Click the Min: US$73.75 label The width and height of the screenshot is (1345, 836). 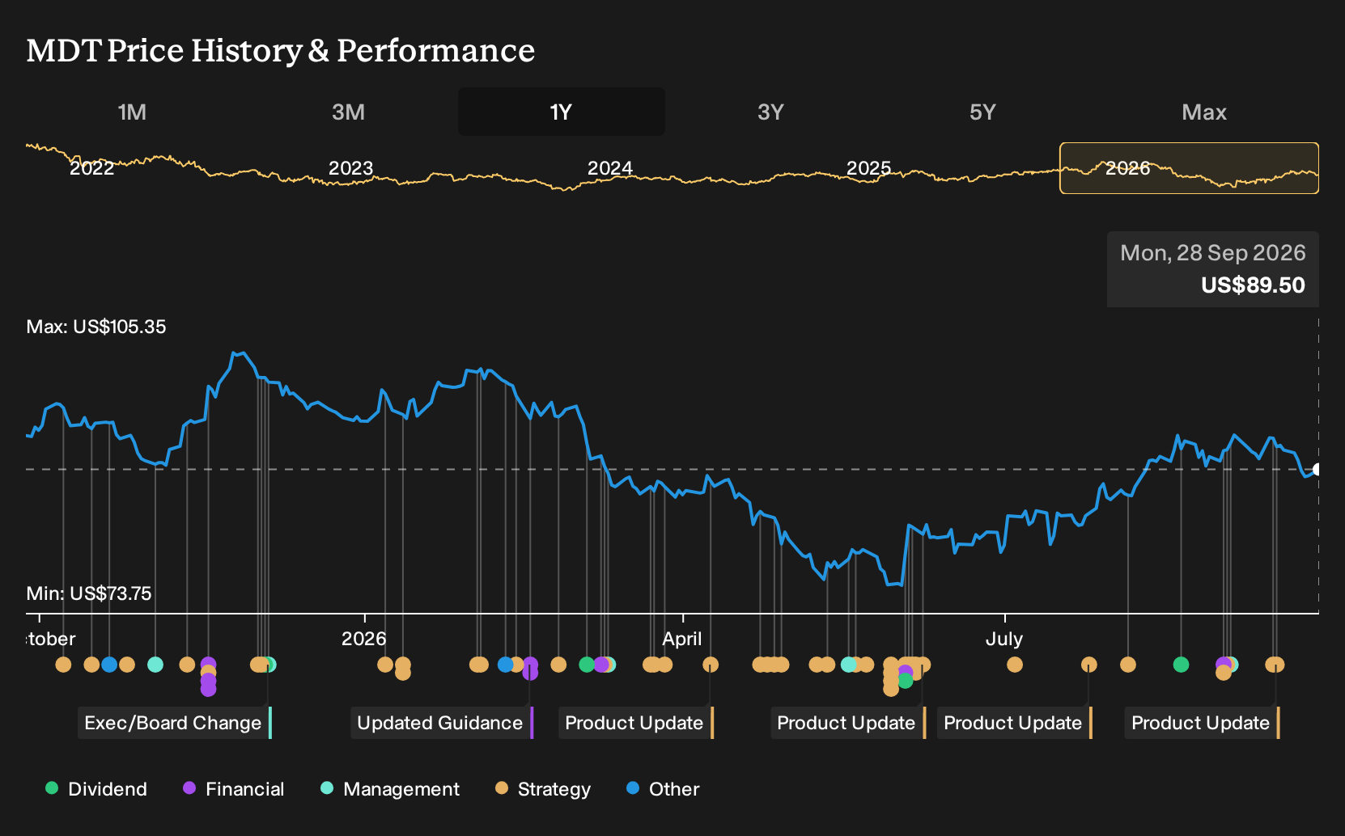[x=89, y=593]
